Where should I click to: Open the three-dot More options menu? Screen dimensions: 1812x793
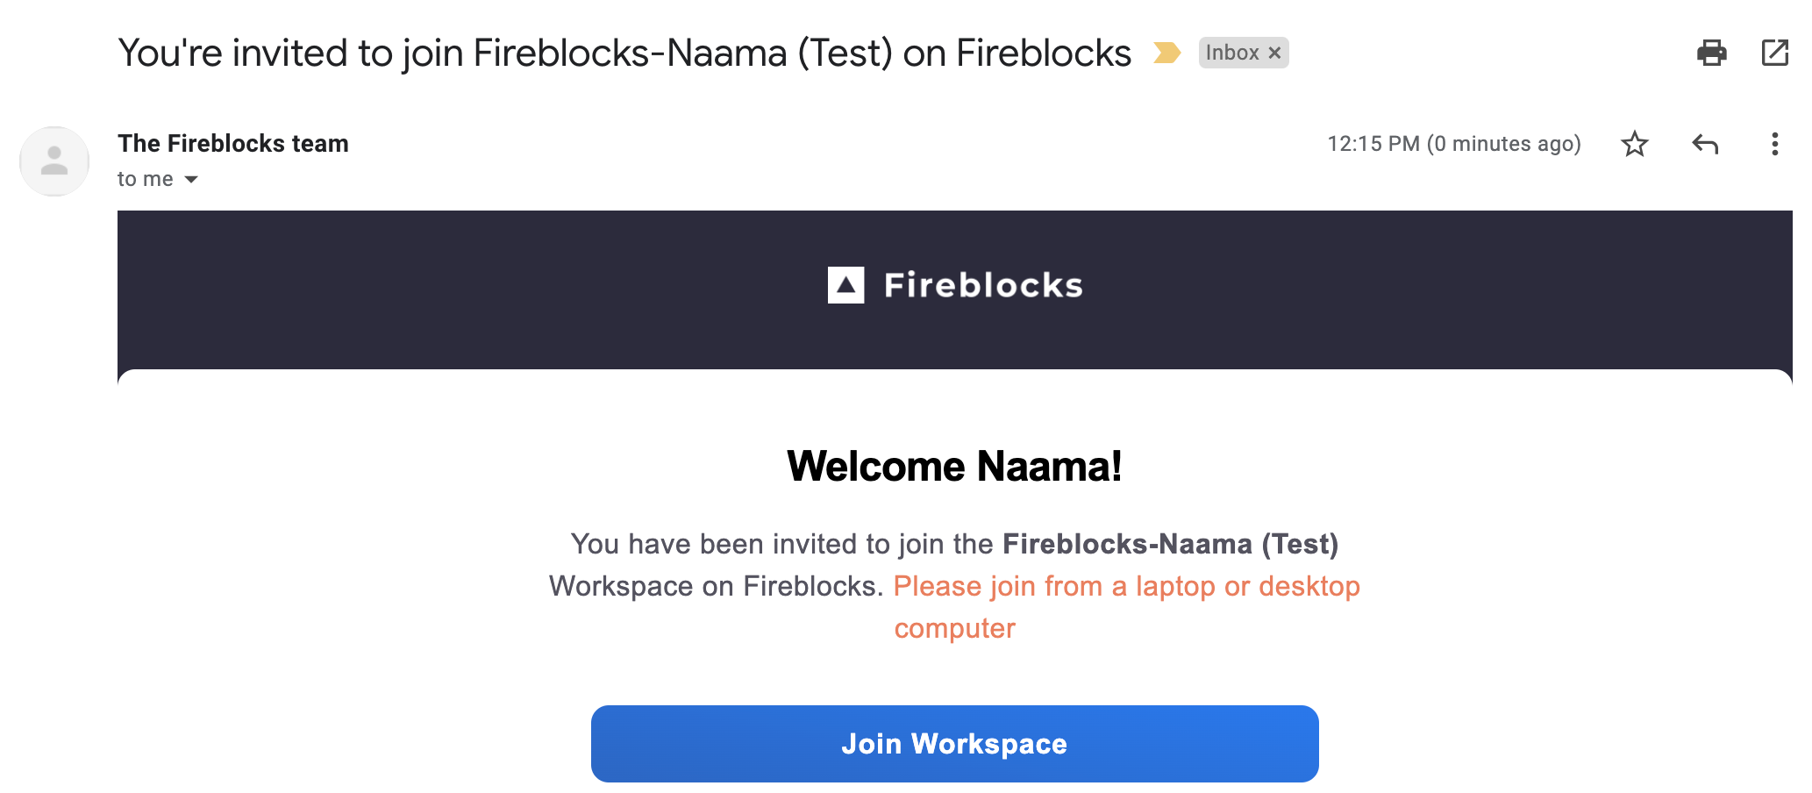pyautogui.click(x=1774, y=144)
